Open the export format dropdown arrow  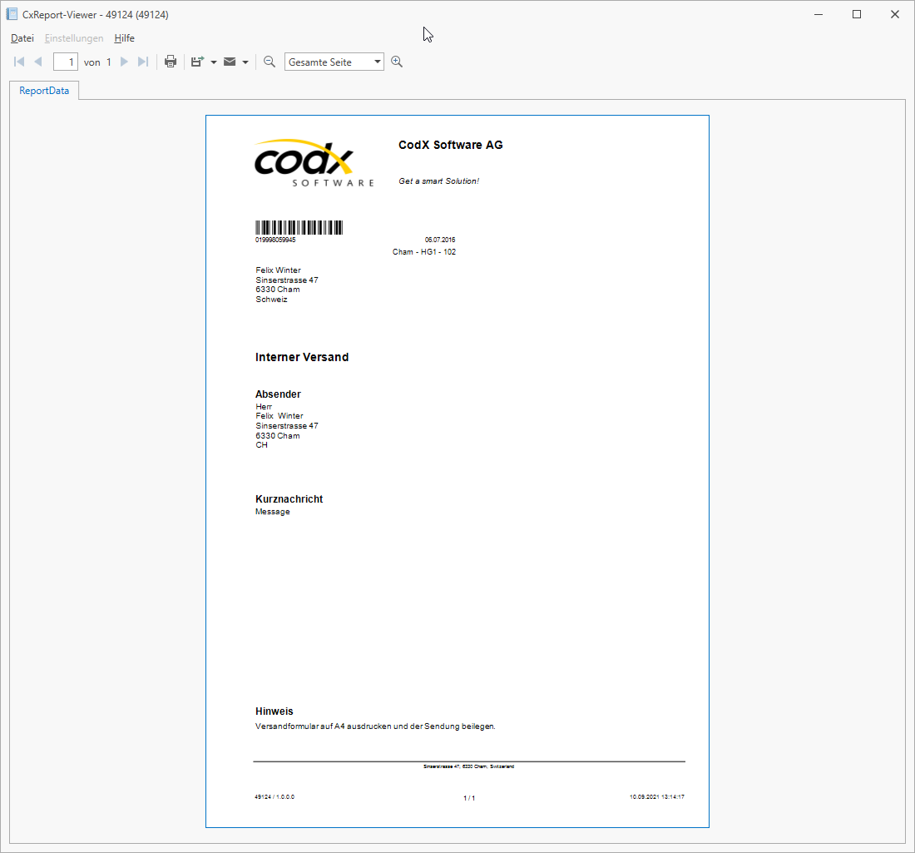213,61
